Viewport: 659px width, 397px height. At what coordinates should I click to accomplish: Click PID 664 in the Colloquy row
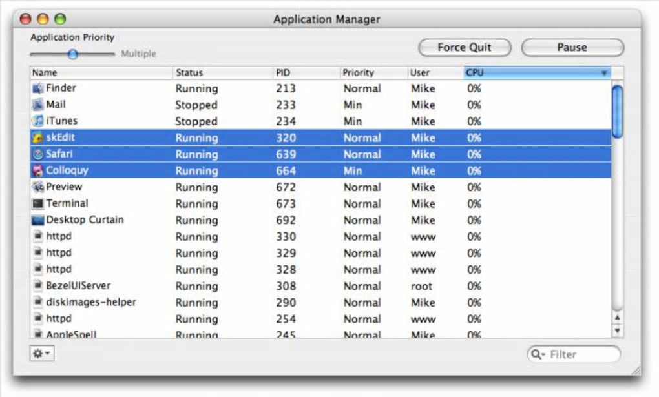(286, 170)
